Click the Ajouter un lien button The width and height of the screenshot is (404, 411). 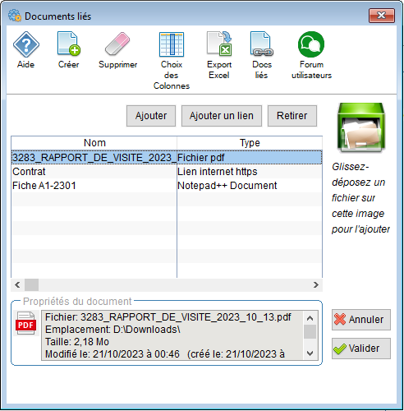(222, 116)
